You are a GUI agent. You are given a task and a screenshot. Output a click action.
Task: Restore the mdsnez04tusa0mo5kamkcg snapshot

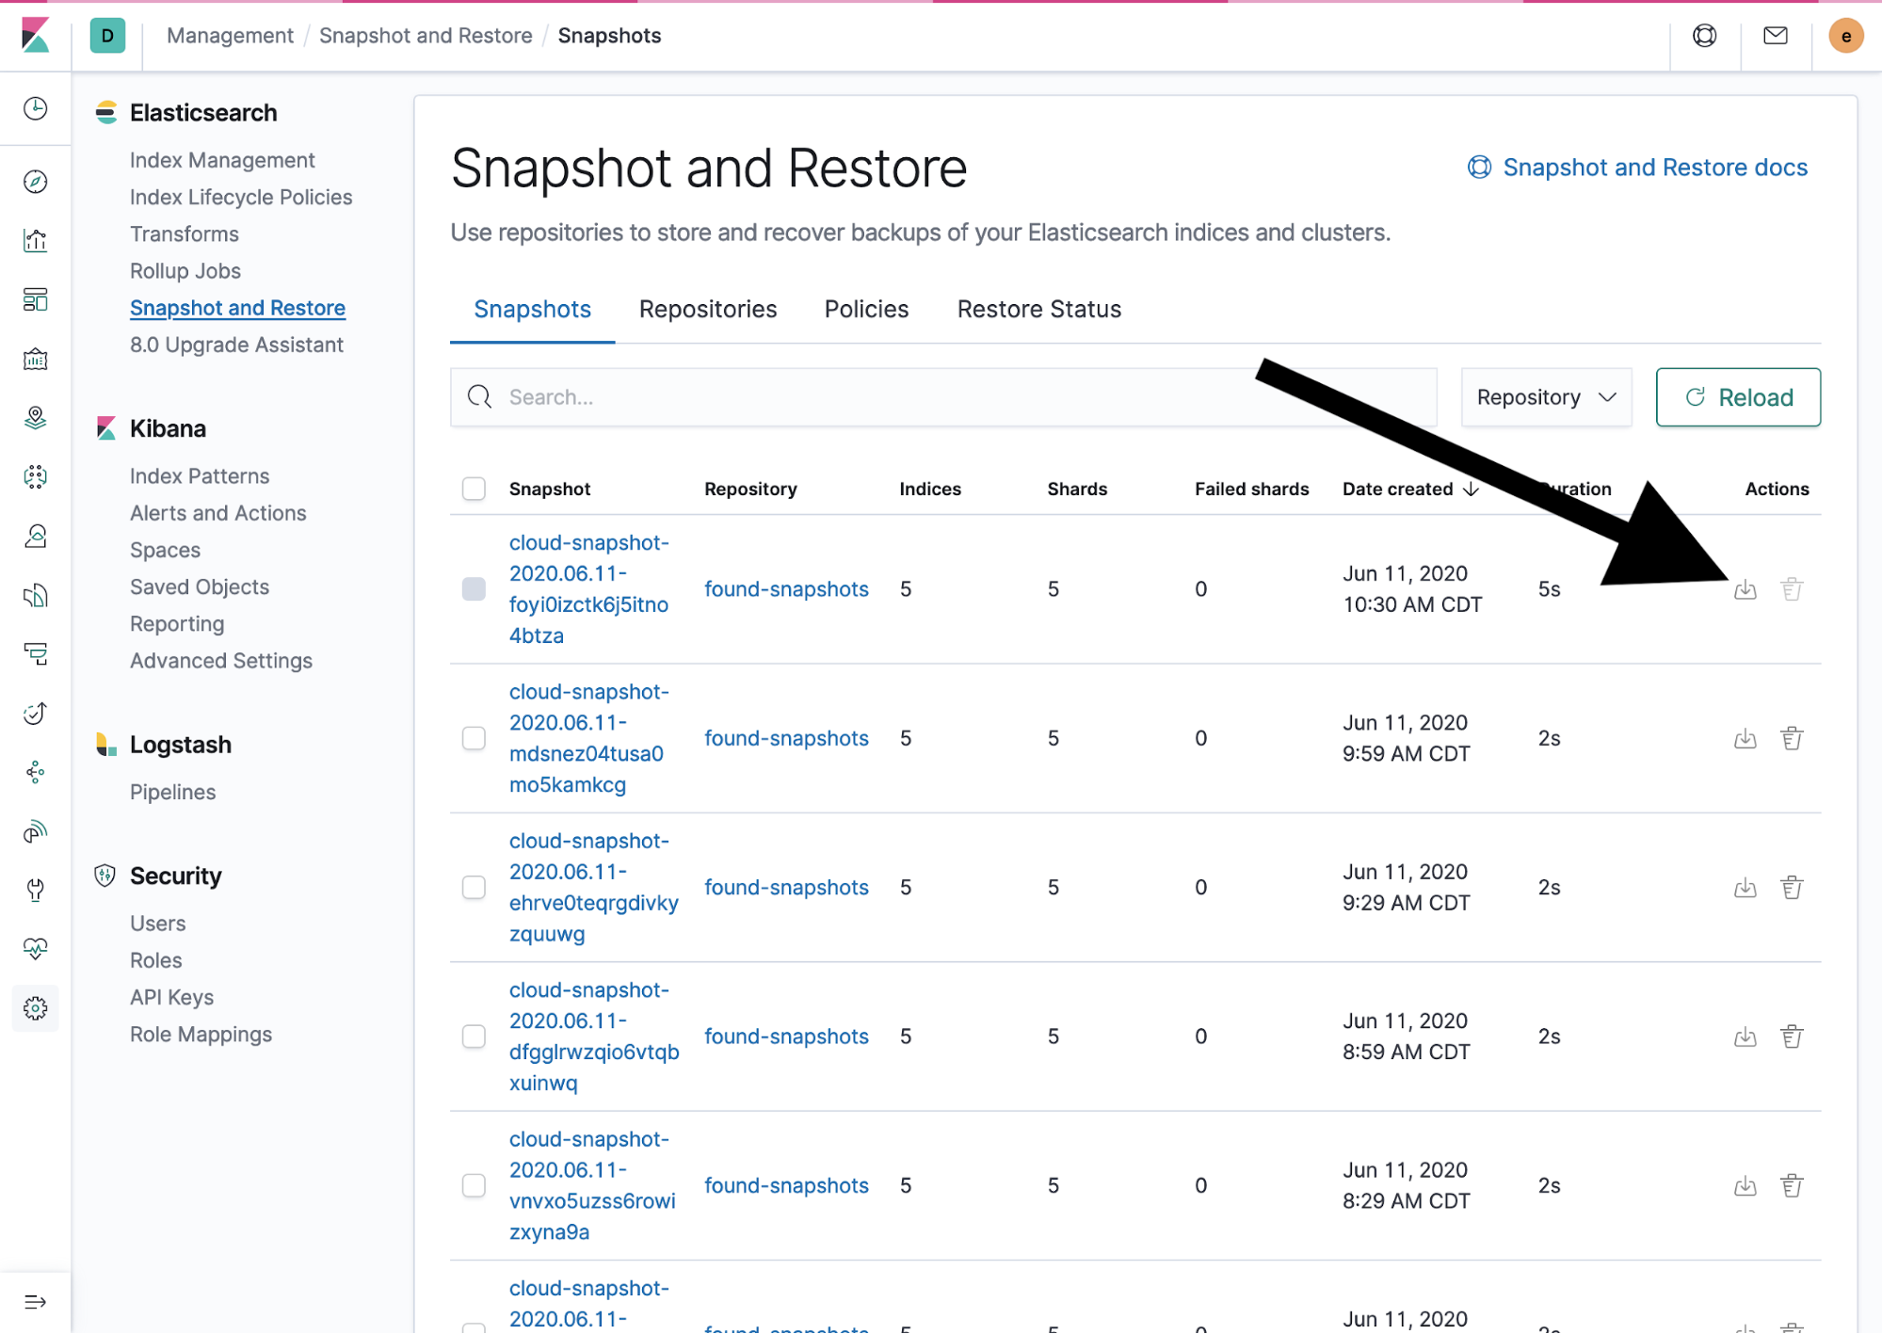tap(1745, 738)
